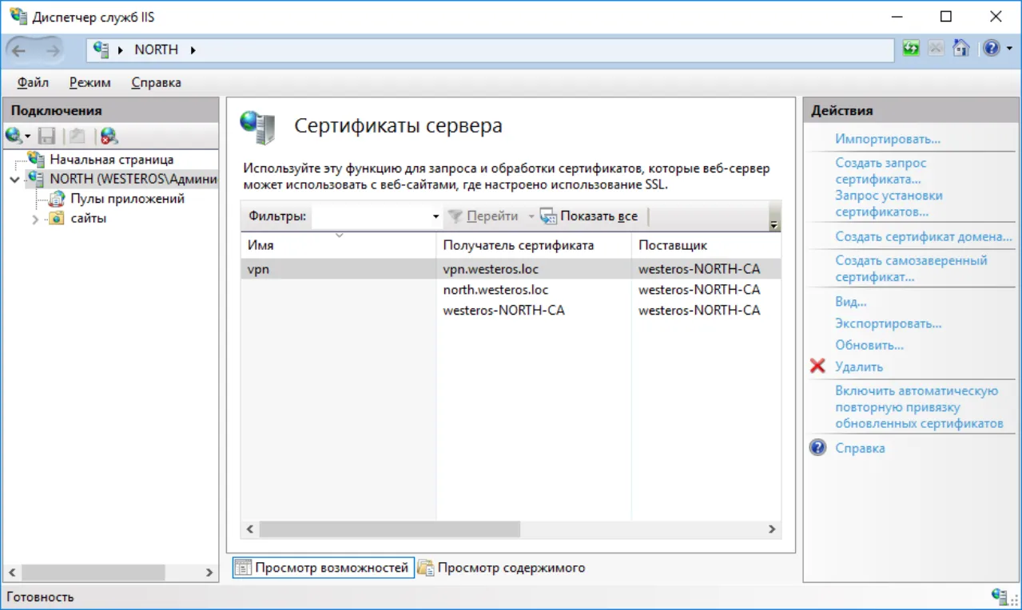Click red X delete icon in actions
The width and height of the screenshot is (1022, 610).
click(817, 366)
